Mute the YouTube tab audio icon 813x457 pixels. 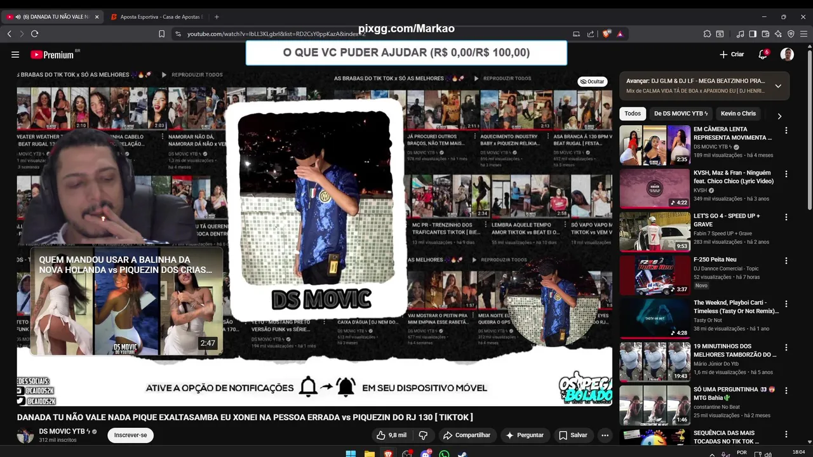click(17, 17)
